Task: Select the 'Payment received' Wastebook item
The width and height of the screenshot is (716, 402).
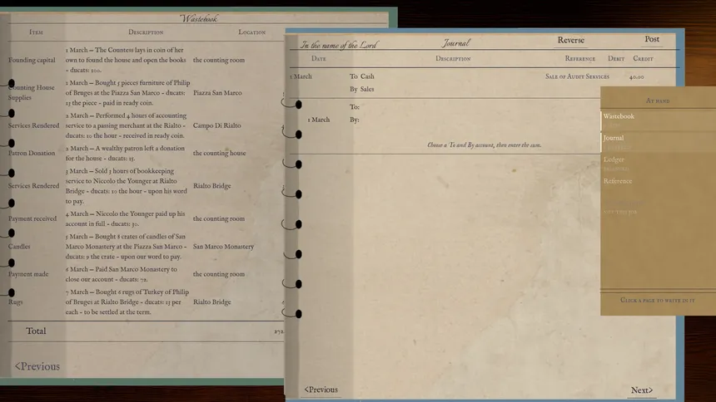Action: pyautogui.click(x=32, y=218)
